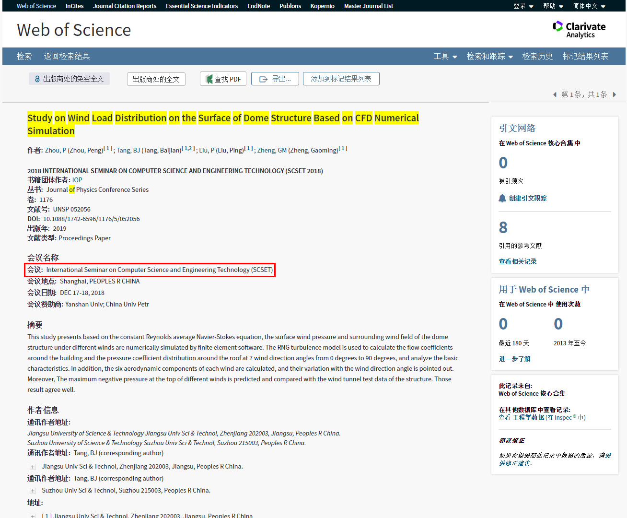
Task: Open the Publons tab
Action: [290, 6]
